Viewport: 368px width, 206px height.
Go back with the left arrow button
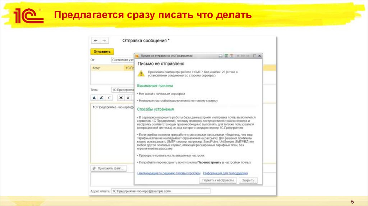pyautogui.click(x=96, y=41)
